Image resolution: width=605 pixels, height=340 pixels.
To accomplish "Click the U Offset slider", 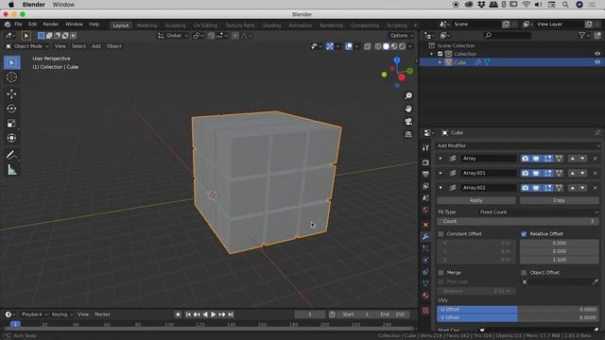I will coord(518,310).
